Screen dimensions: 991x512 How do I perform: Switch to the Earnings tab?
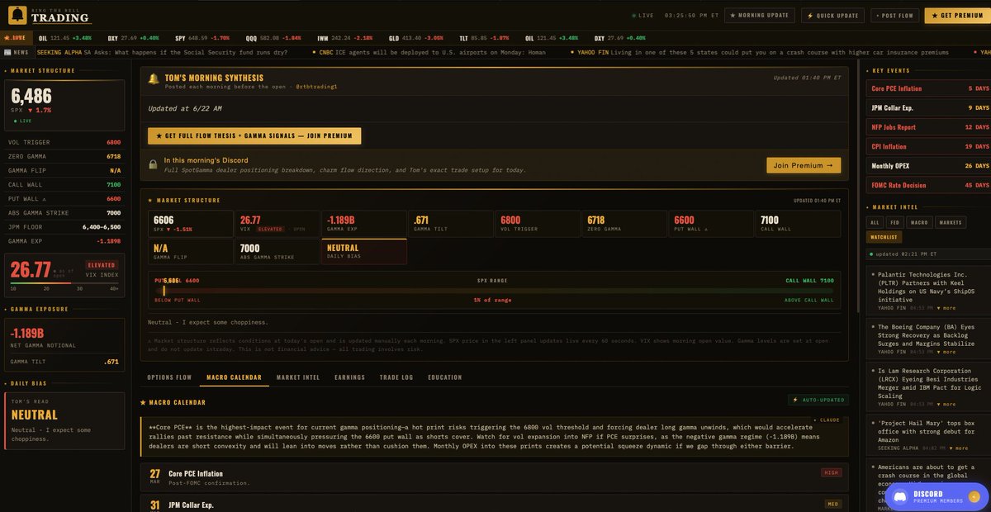(349, 377)
